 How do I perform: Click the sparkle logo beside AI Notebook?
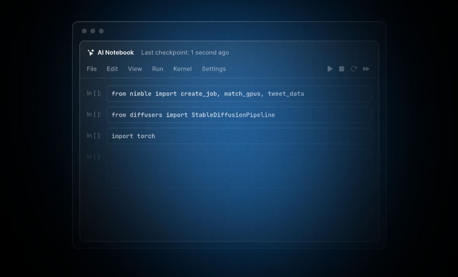click(91, 53)
